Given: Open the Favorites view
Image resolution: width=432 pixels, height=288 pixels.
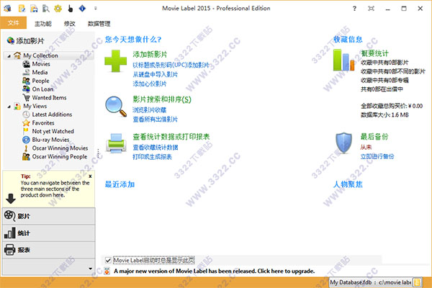Looking at the screenshot, I should [x=43, y=123].
